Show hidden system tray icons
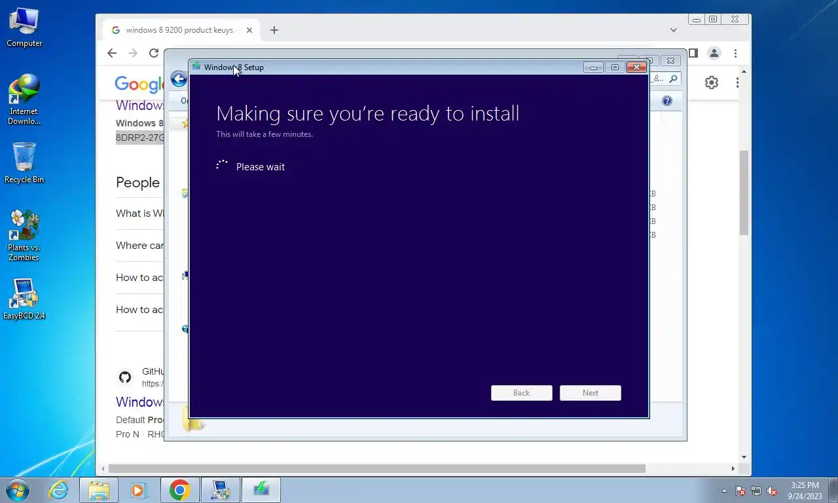838x503 pixels. [x=724, y=491]
